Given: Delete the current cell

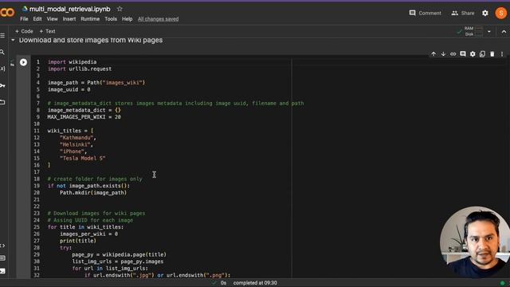Looking at the screenshot, I should (x=492, y=54).
